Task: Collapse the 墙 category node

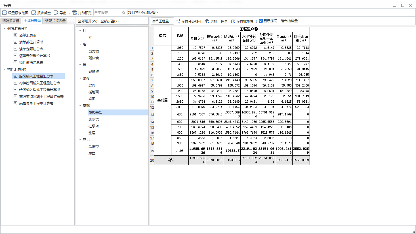Action: (x=80, y=44)
